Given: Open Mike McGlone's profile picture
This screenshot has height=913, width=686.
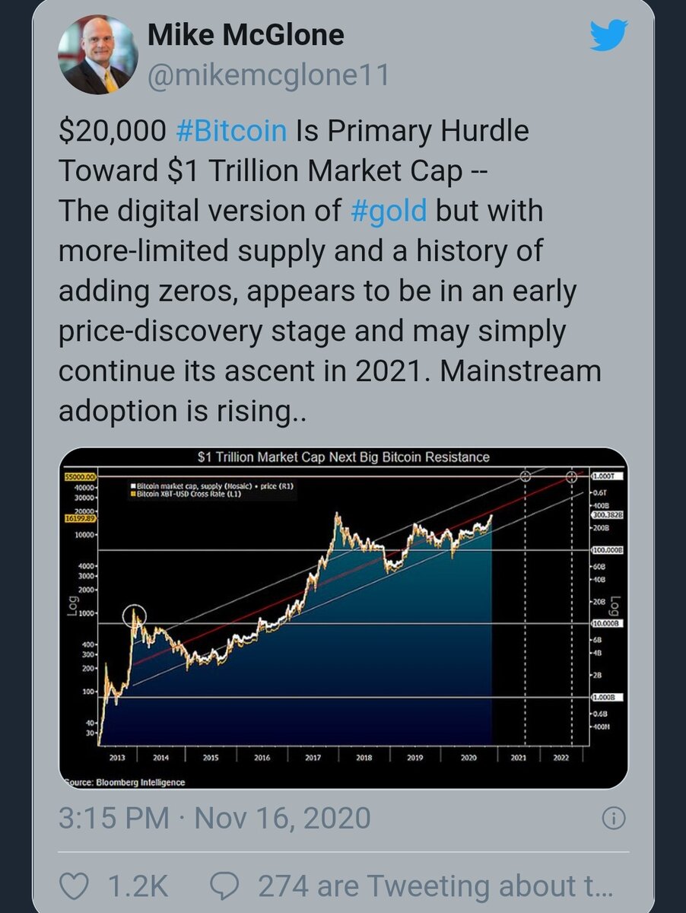Looking at the screenshot, I should [x=98, y=55].
